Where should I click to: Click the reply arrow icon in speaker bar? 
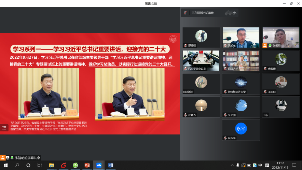point(235,13)
